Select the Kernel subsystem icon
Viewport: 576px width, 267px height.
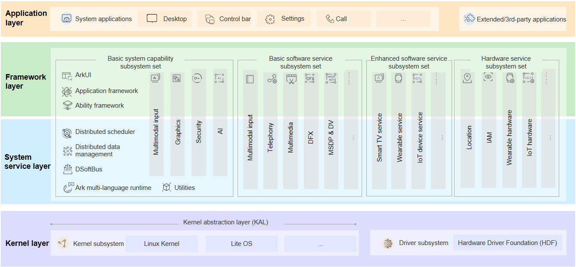click(x=63, y=243)
